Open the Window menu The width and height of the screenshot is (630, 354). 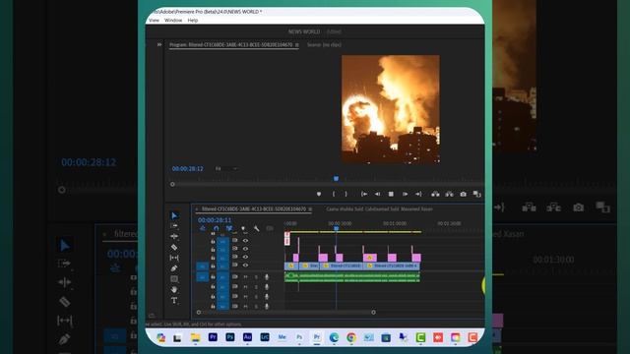coord(173,20)
